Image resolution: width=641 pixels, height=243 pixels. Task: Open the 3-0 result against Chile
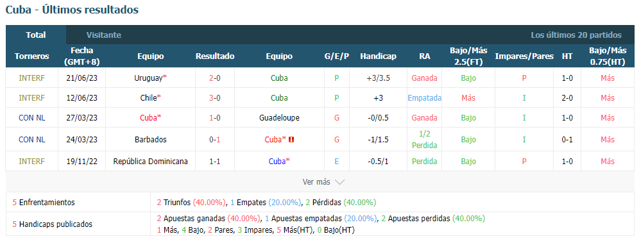[x=215, y=98]
